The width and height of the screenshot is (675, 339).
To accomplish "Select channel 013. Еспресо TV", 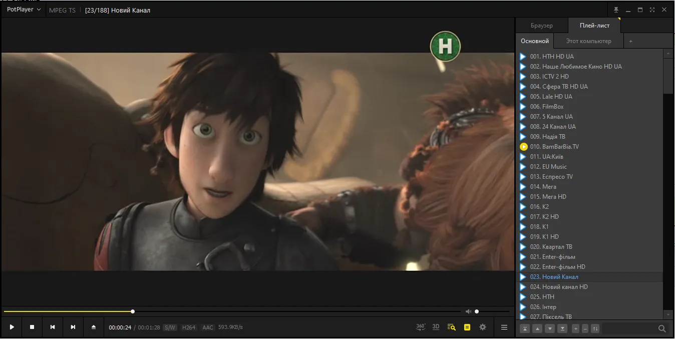I will 590,177.
